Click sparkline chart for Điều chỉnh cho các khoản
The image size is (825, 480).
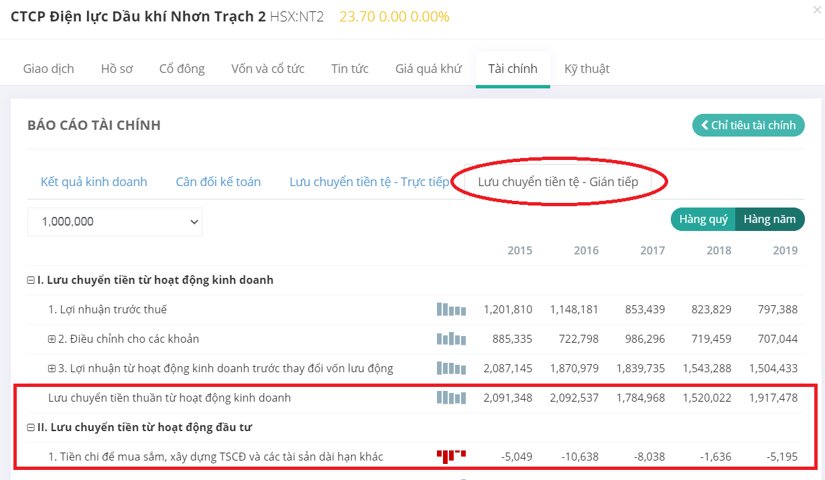tap(451, 339)
